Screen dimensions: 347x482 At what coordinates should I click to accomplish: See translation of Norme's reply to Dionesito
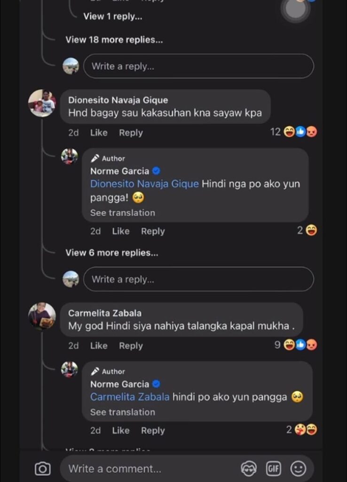point(123,213)
